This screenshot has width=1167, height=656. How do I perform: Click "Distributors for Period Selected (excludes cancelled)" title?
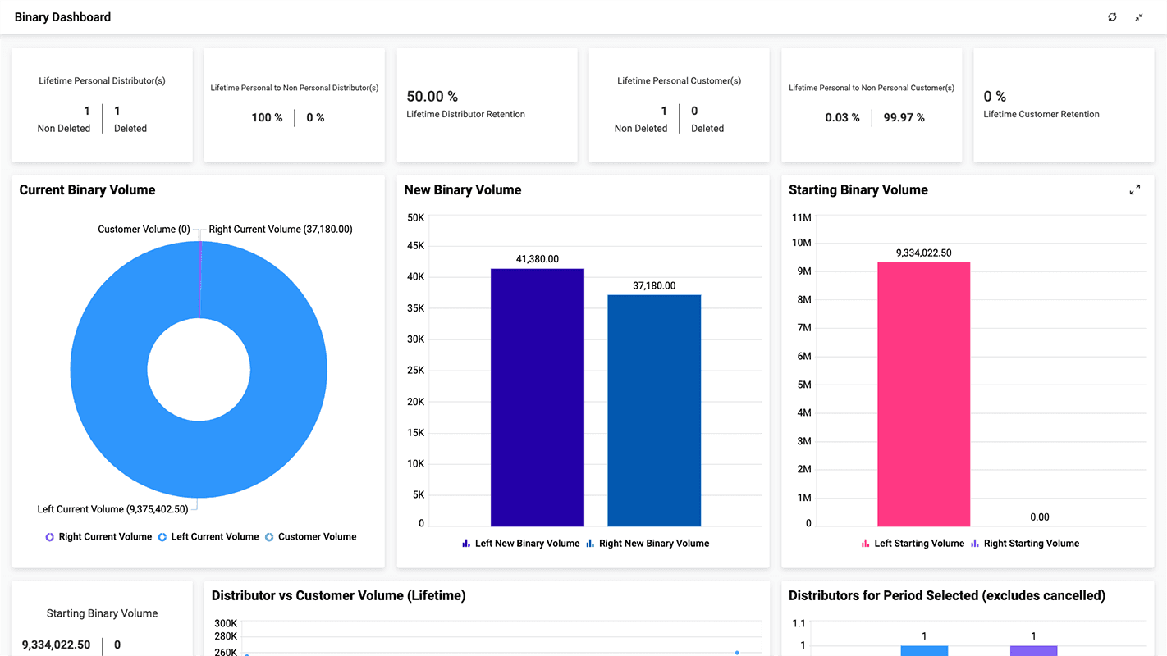[x=947, y=596]
